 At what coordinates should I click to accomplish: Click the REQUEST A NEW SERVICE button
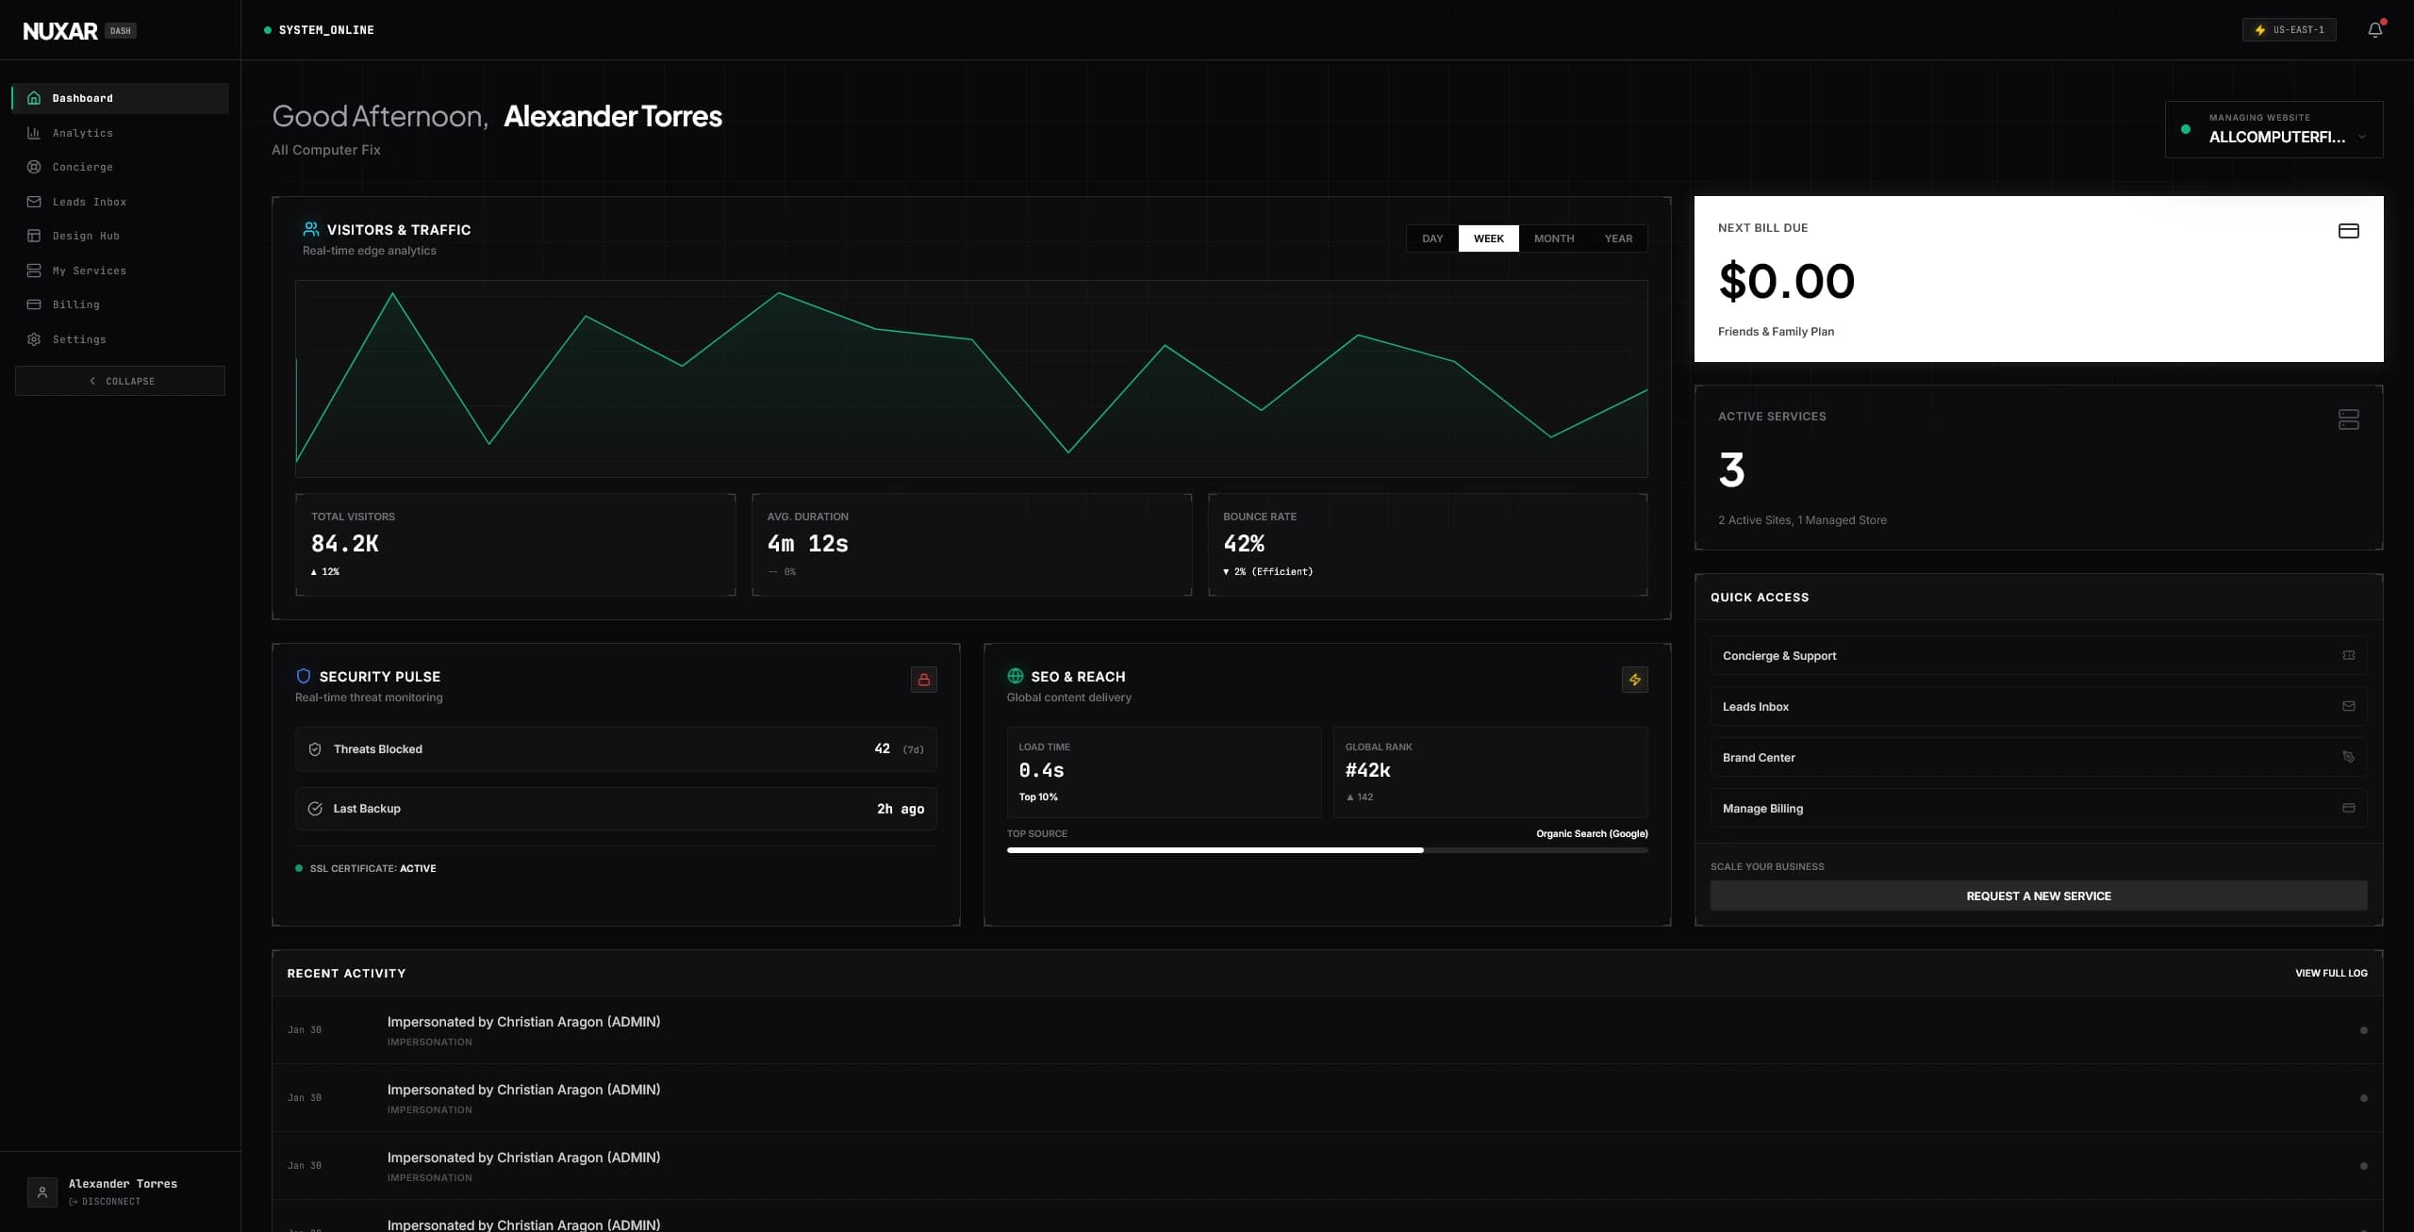[2039, 895]
